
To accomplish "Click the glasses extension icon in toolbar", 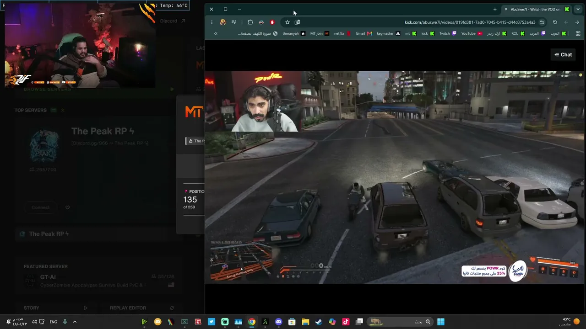I will 261,22.
